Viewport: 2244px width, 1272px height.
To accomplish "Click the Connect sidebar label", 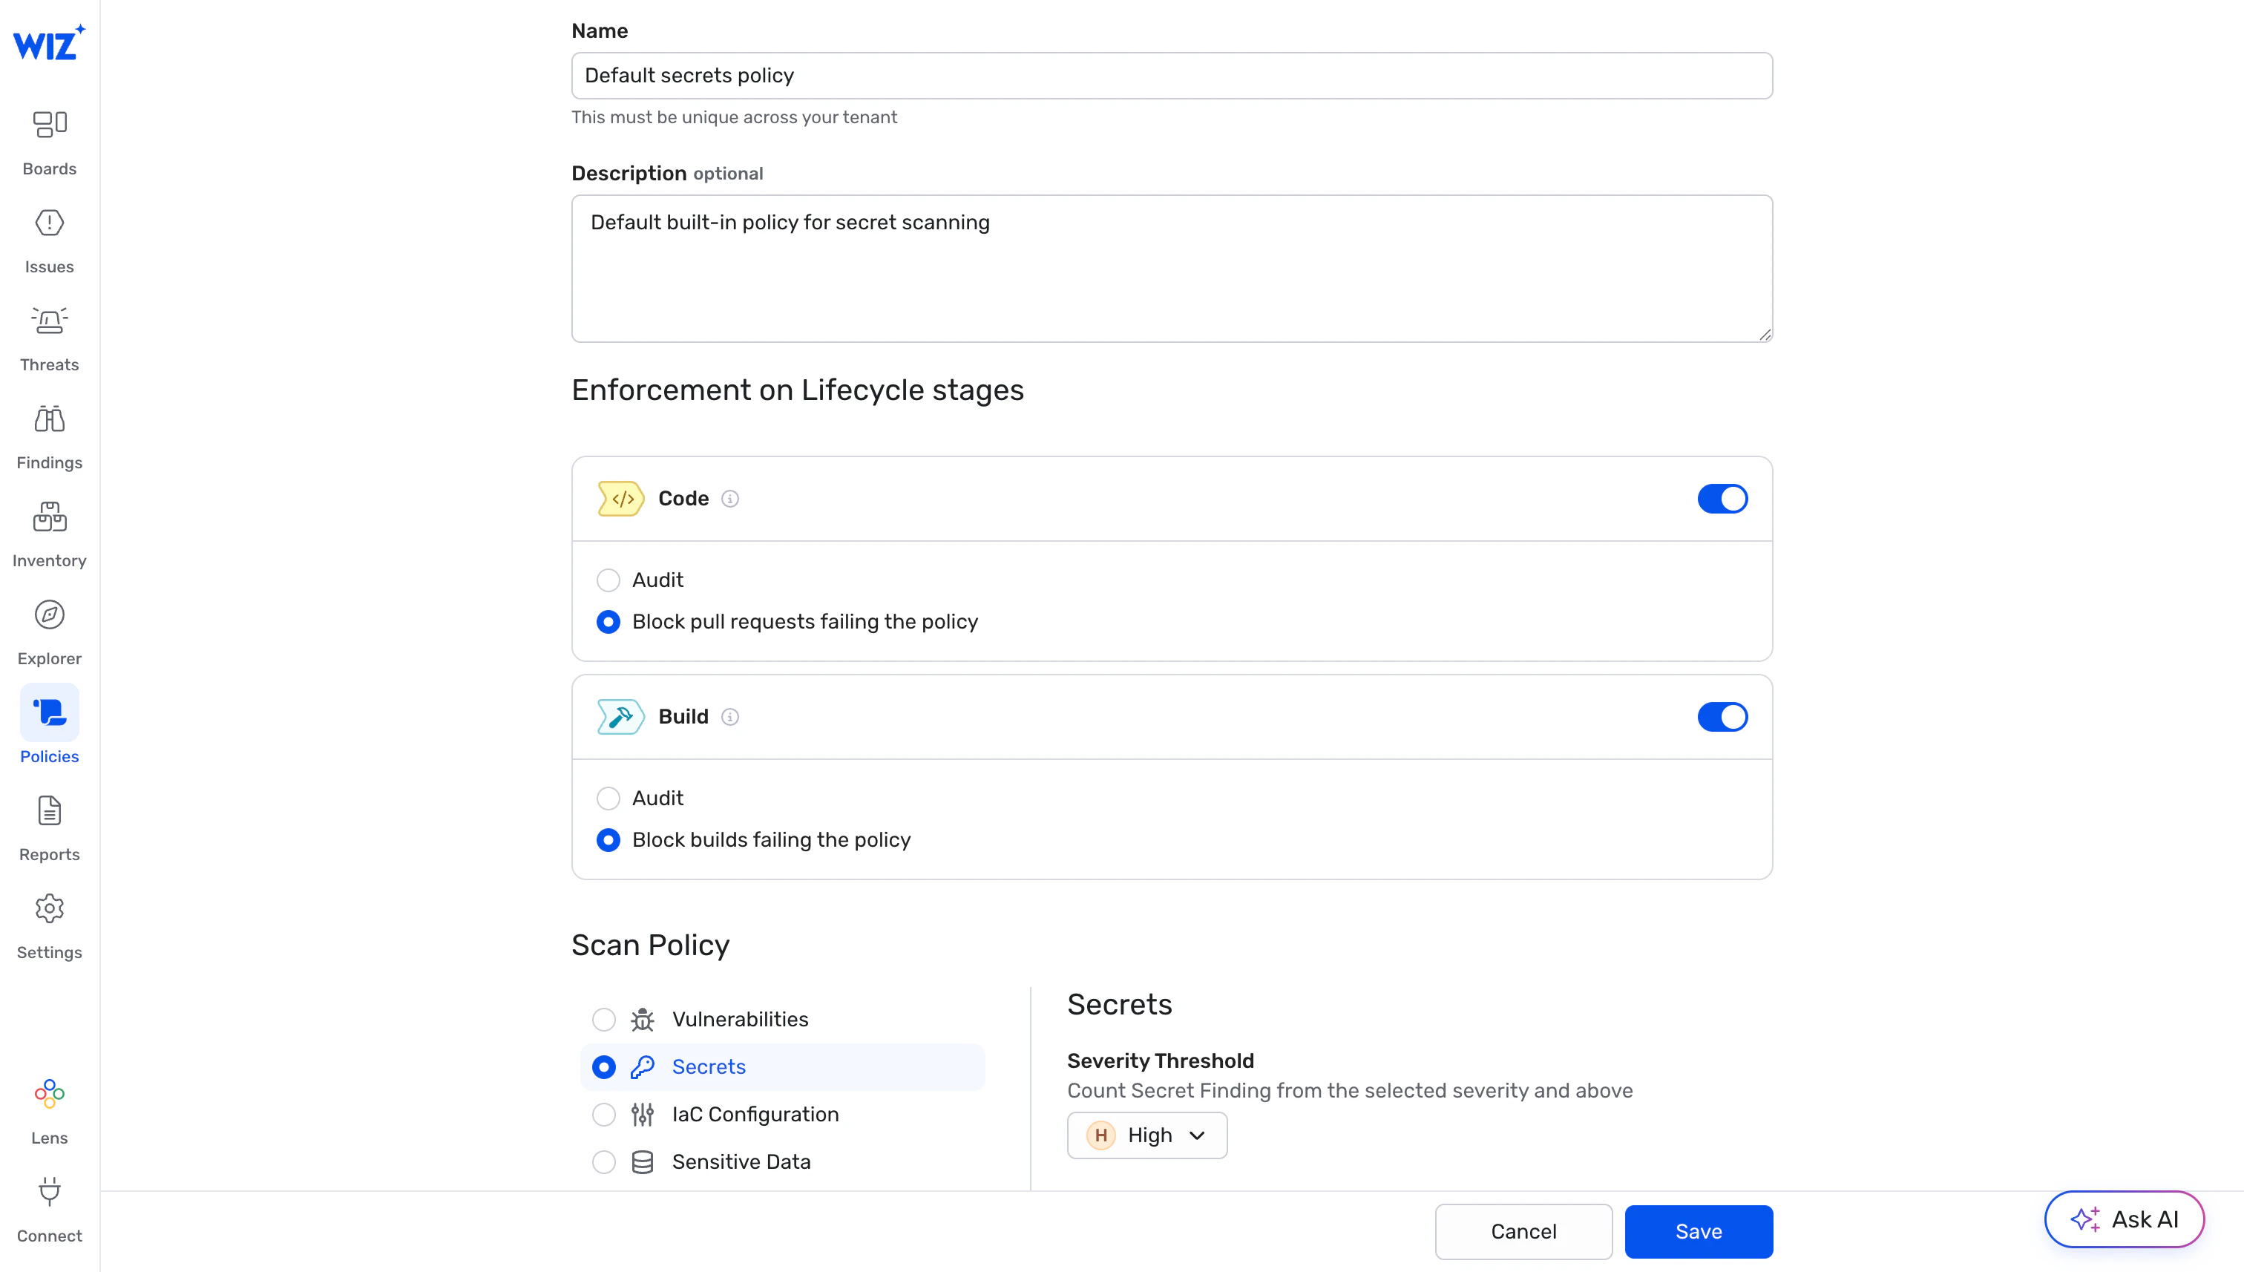I will (49, 1236).
